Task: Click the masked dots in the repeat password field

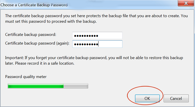Action: (x=86, y=44)
